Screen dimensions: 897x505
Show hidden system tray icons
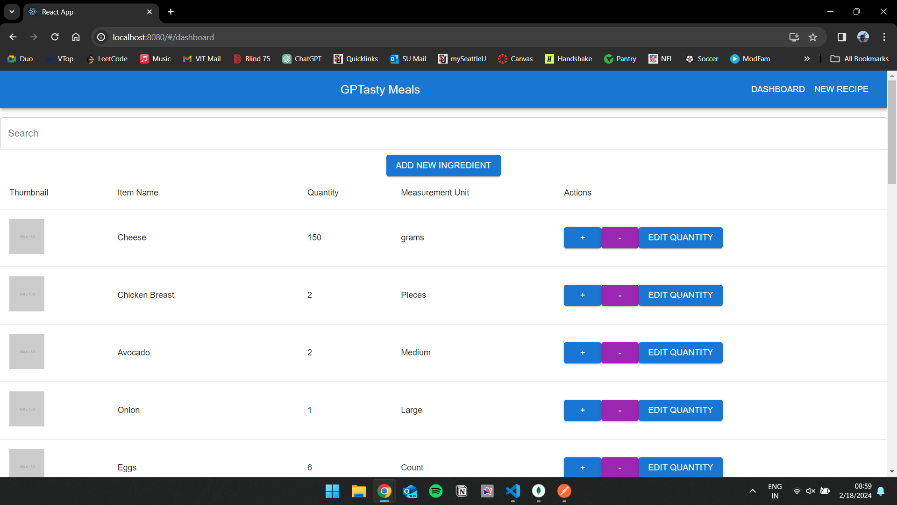(x=752, y=491)
